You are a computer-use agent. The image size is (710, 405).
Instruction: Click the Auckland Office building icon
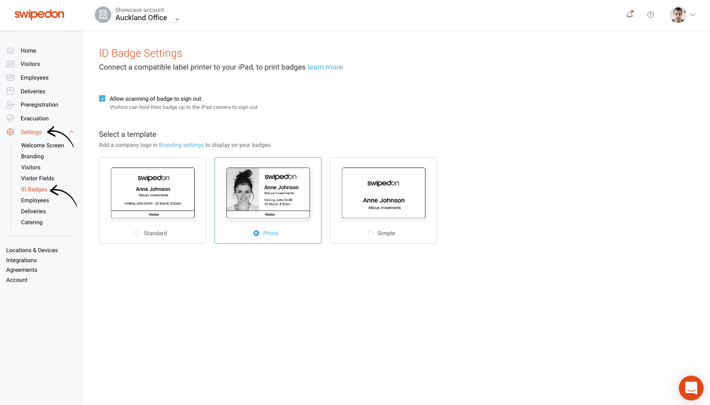tap(103, 15)
